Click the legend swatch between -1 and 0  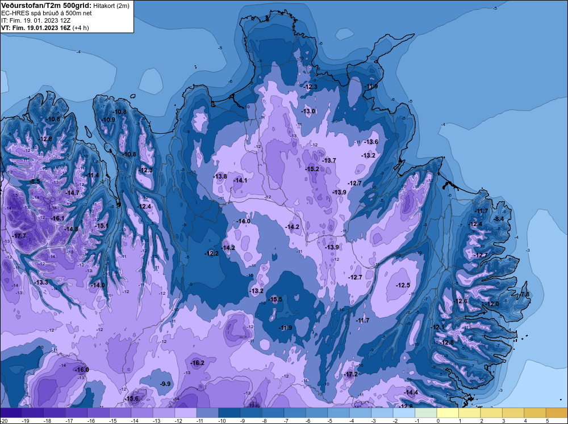426,413
